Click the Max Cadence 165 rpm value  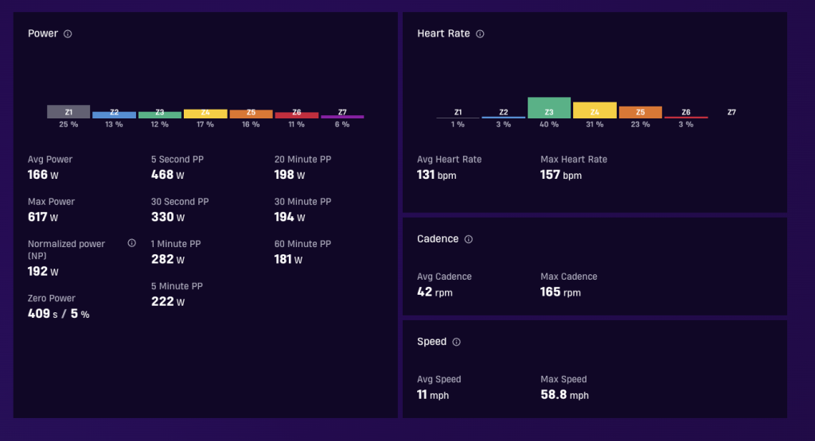point(560,292)
